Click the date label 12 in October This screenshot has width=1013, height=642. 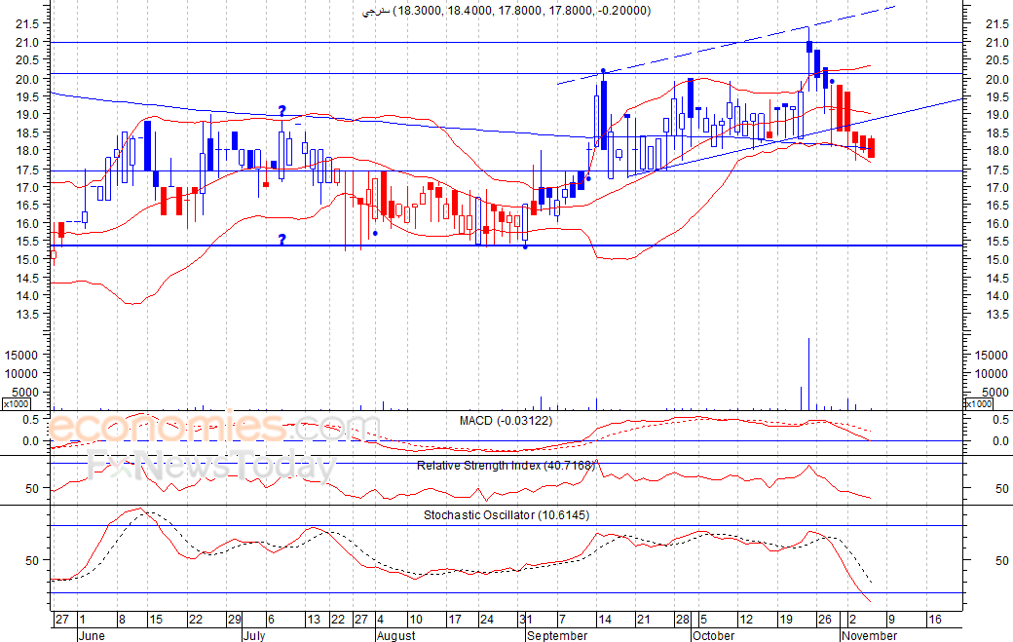746,620
